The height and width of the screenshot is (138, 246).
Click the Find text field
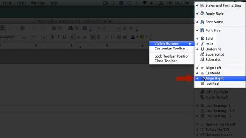click(107, 28)
